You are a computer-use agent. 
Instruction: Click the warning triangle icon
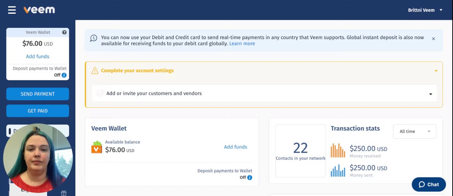click(x=94, y=71)
